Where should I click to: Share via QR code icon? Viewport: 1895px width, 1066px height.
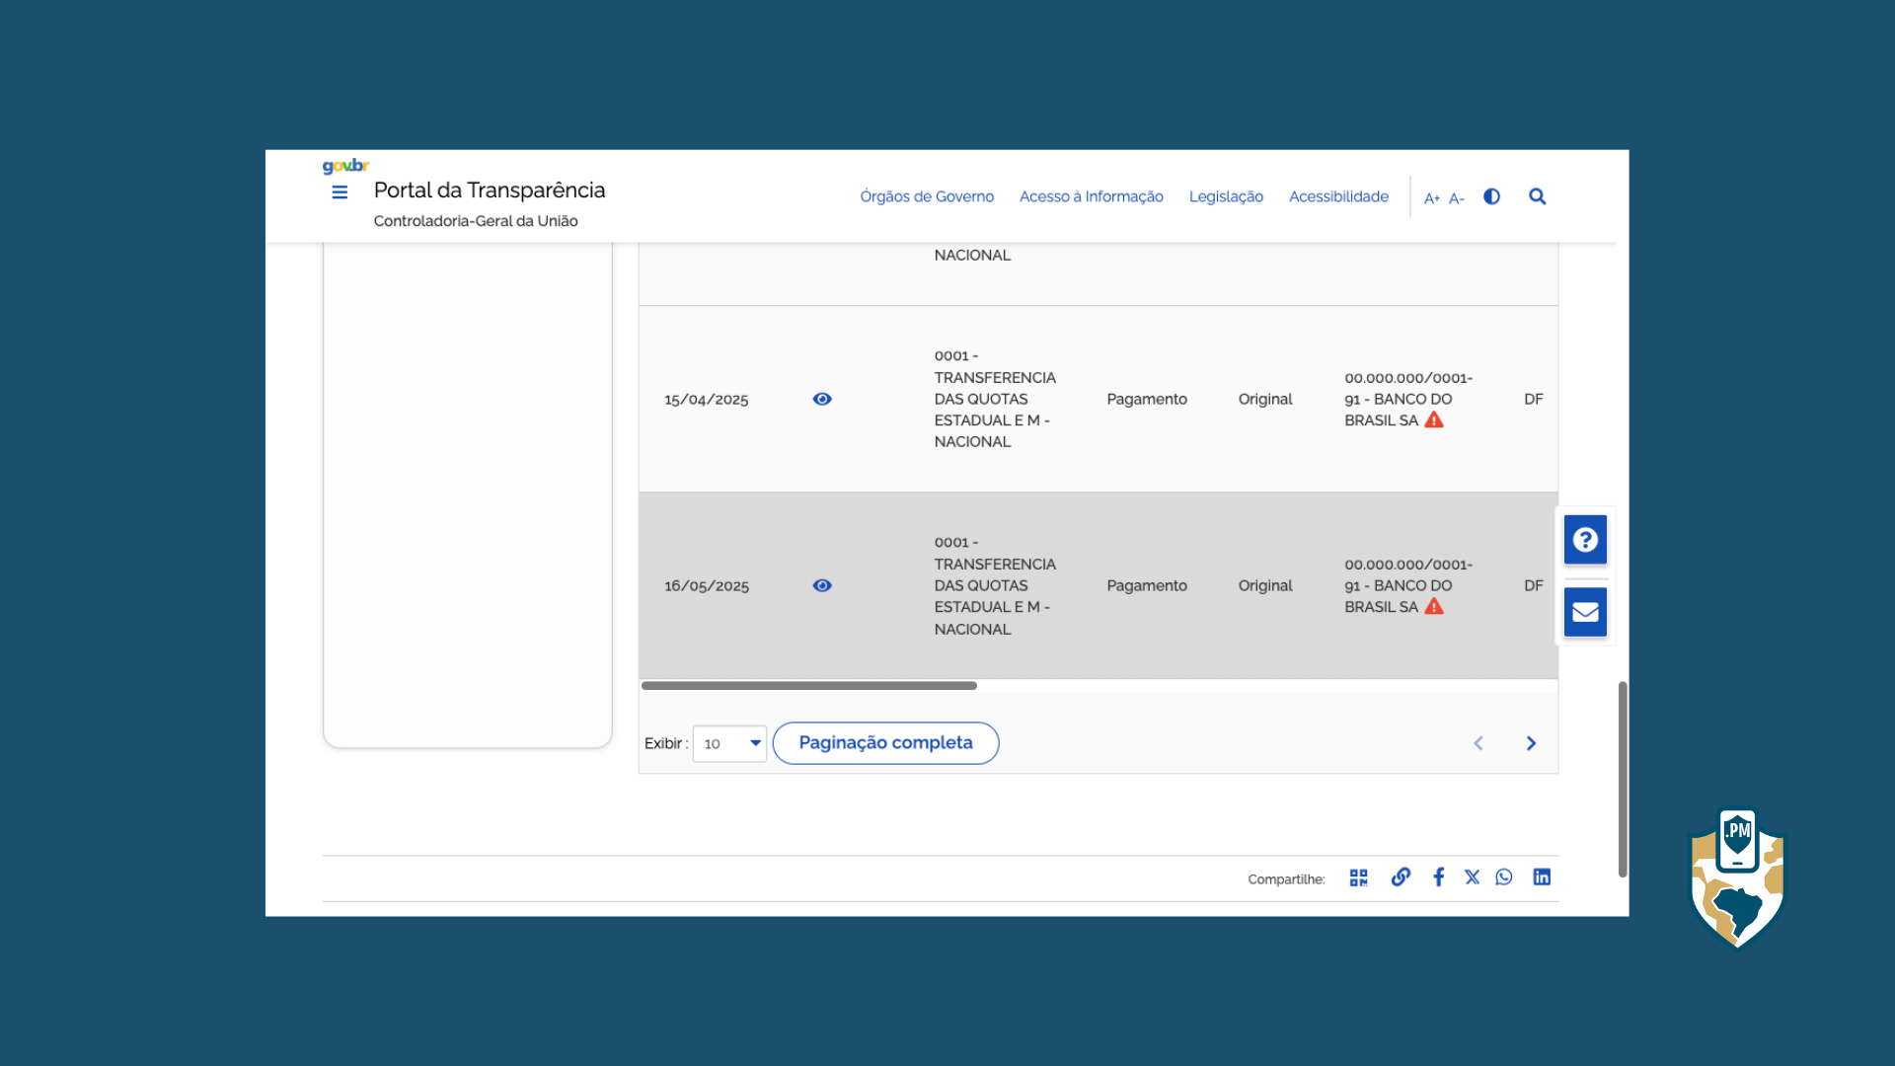click(x=1358, y=877)
